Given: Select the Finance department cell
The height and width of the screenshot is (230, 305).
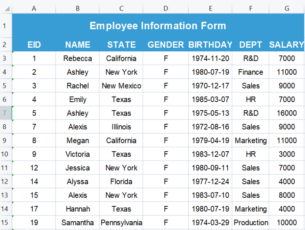Looking at the screenshot, I should point(251,72).
